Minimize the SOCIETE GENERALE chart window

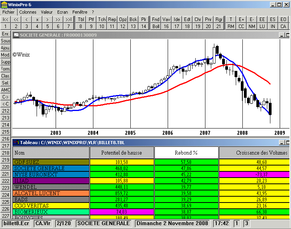pyautogui.click(x=282, y=35)
